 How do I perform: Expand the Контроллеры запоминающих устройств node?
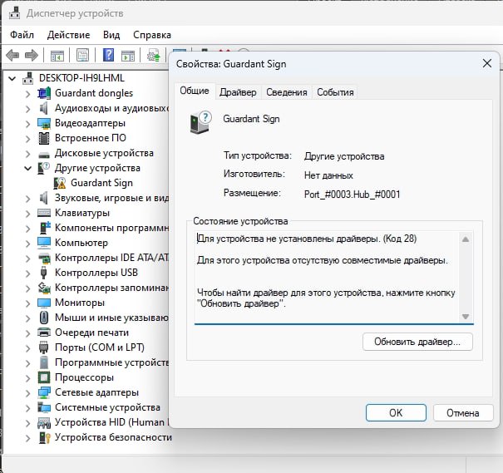tap(28, 288)
